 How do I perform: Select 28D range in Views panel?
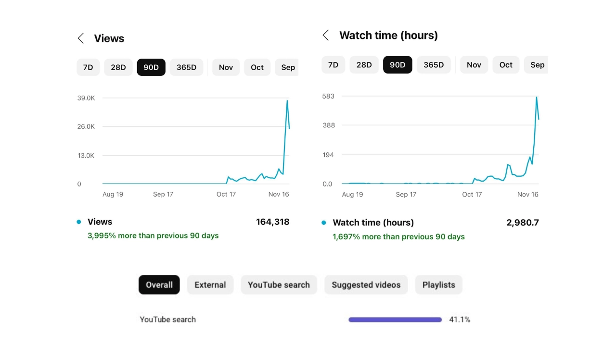coord(118,67)
